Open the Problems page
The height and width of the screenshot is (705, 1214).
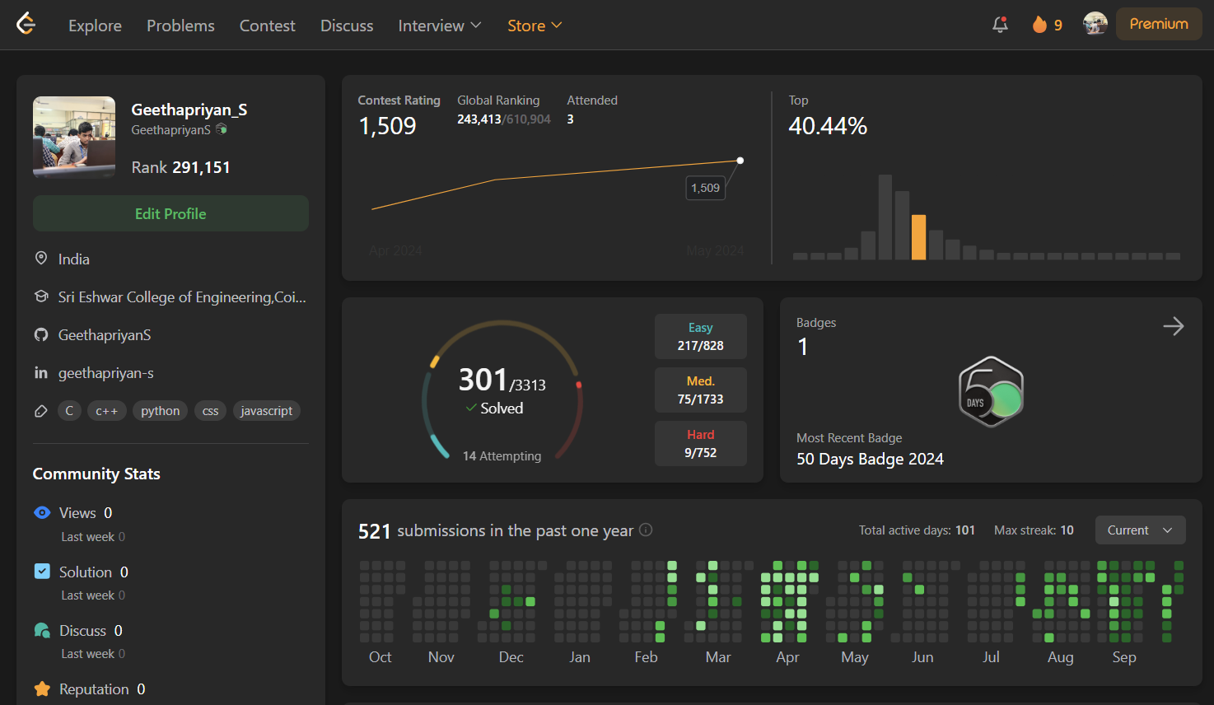[180, 26]
